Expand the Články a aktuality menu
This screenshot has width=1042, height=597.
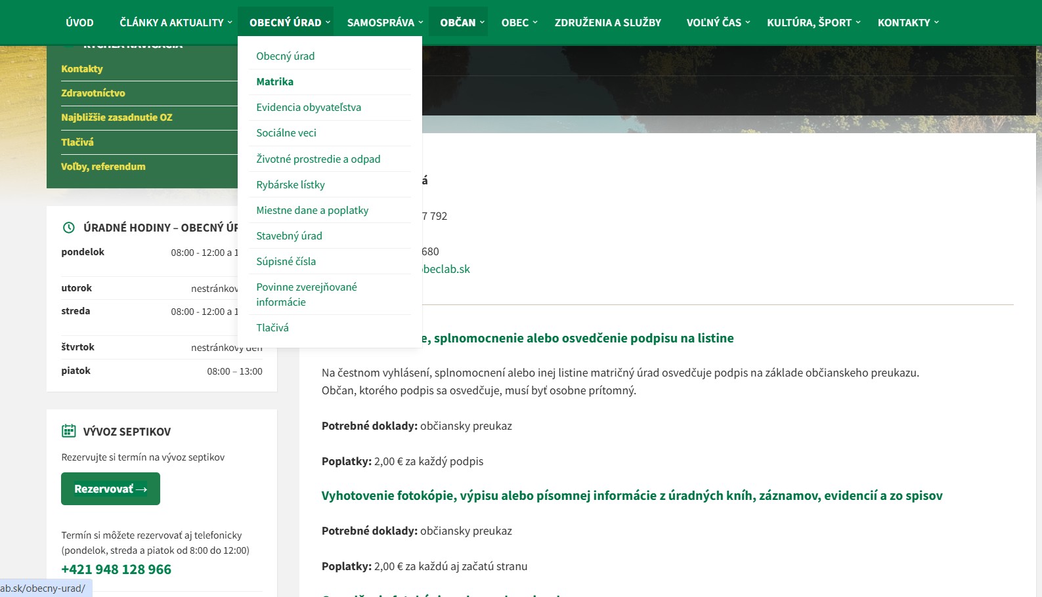[175, 22]
